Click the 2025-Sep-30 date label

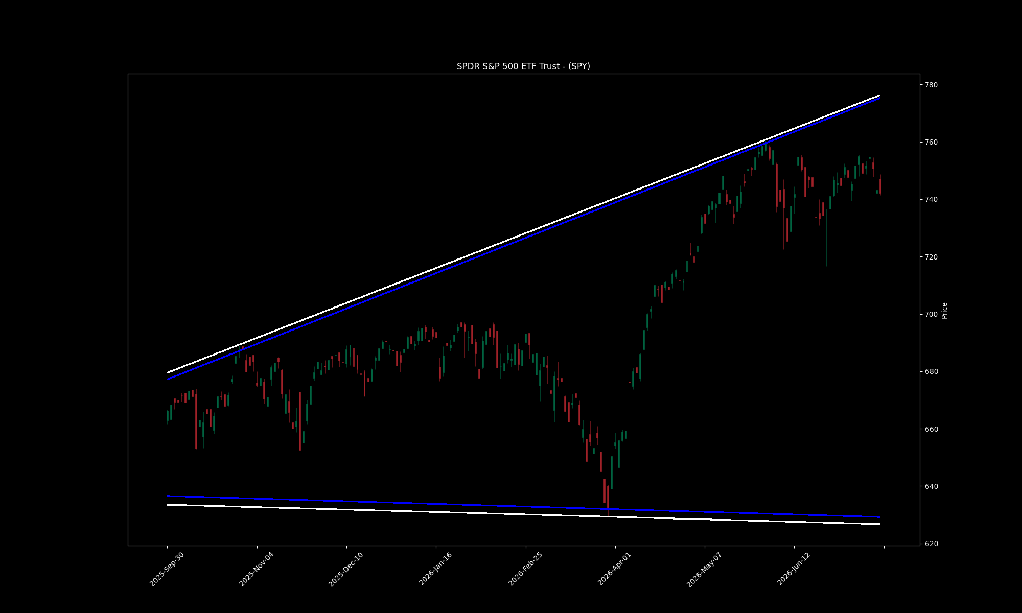tap(167, 569)
